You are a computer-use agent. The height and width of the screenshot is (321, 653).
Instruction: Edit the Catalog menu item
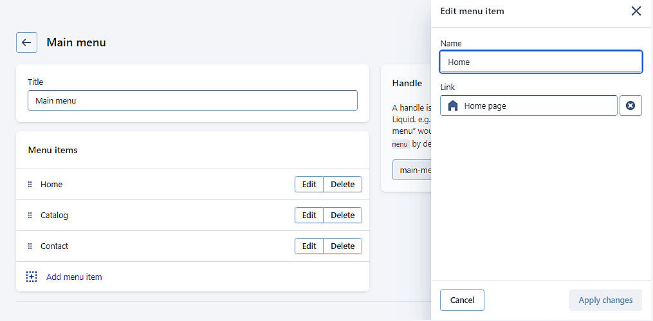tap(309, 216)
